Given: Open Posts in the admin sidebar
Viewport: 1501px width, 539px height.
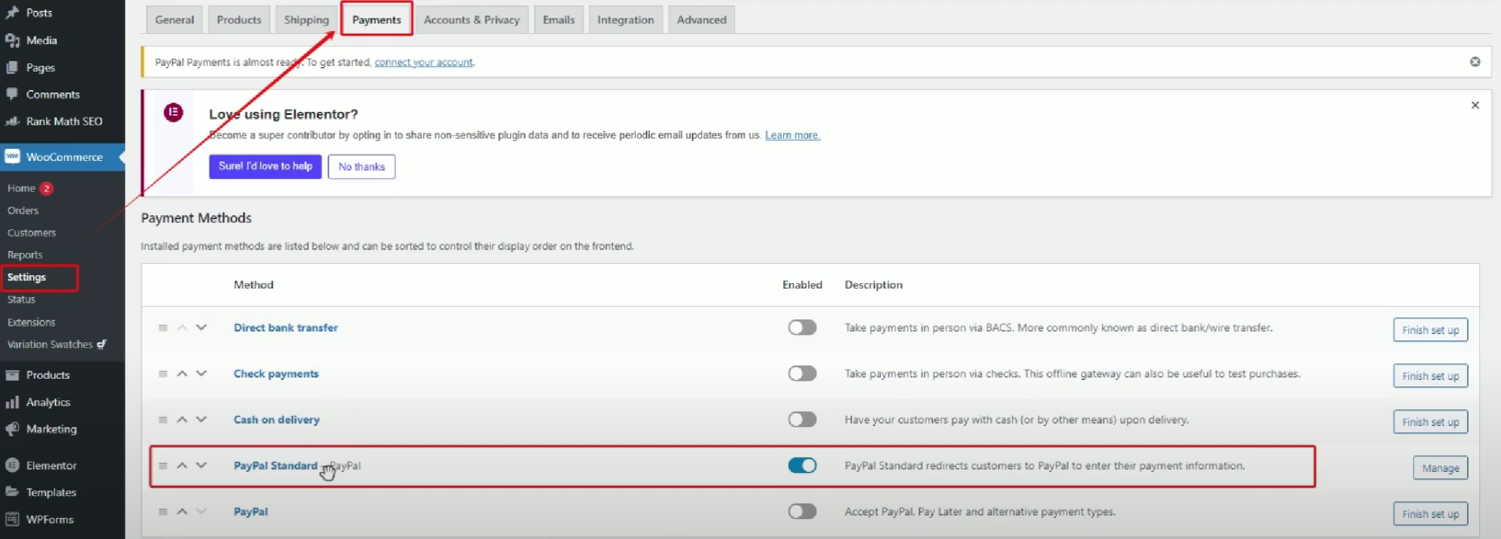Looking at the screenshot, I should coord(62,13).
